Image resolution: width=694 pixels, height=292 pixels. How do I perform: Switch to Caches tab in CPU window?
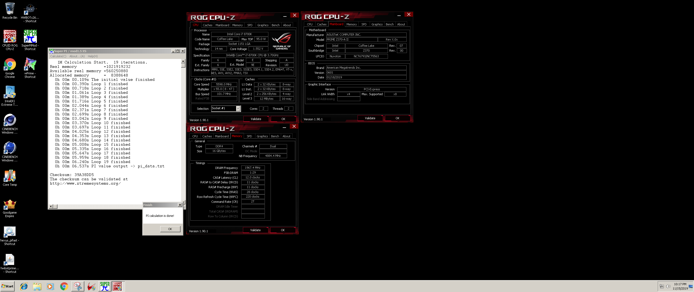207,25
